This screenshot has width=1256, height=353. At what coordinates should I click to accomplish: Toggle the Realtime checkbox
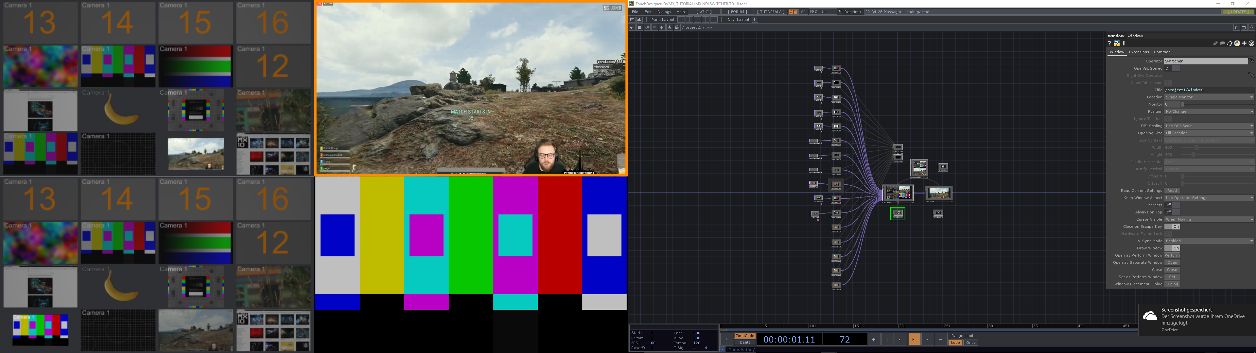point(840,12)
